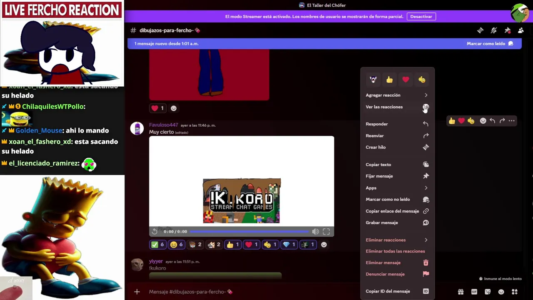The image size is (533, 300).
Task: Toggle the laughing face reaction 6
Action: pos(177,245)
